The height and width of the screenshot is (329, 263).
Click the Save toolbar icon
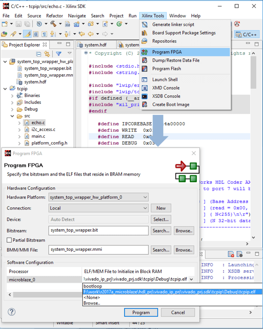[x=18, y=24]
